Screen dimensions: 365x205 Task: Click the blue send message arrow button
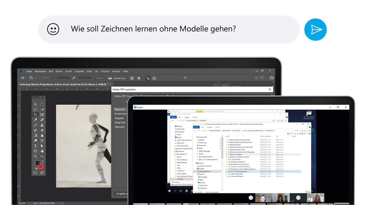pyautogui.click(x=315, y=29)
